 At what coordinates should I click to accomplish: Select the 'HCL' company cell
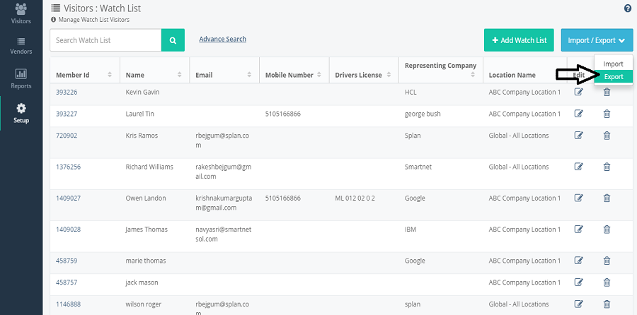click(x=411, y=92)
